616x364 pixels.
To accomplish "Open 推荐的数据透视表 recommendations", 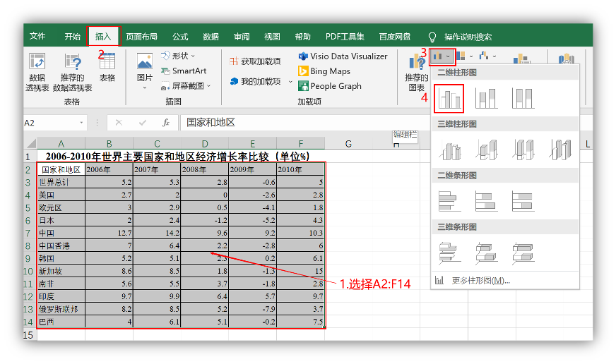I will click(73, 73).
